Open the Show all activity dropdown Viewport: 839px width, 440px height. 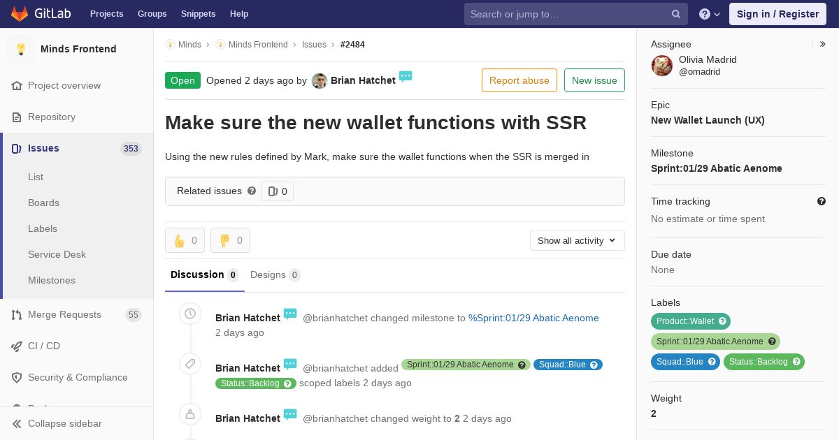point(578,240)
